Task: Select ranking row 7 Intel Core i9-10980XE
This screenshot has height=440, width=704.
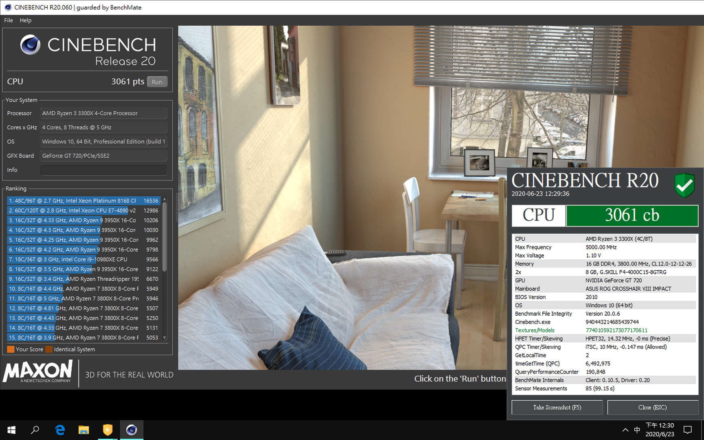Action: pos(84,260)
